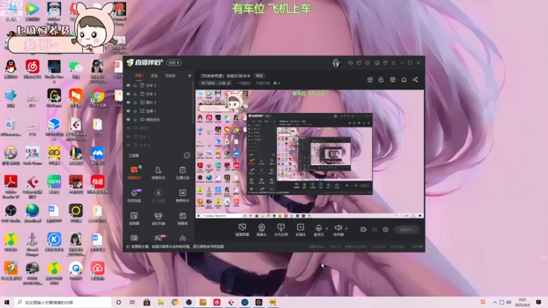The image size is (548, 308).
Task: Open 榜单助手 tool icon
Action: 182,195
